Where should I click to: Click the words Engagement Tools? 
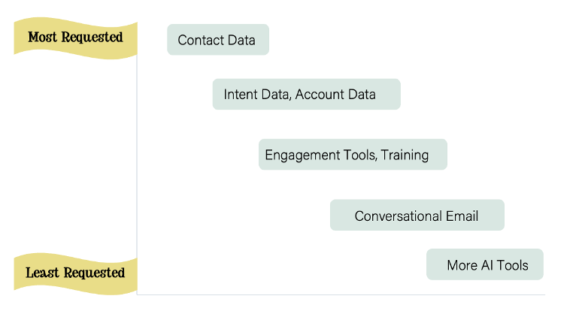pyautogui.click(x=320, y=155)
